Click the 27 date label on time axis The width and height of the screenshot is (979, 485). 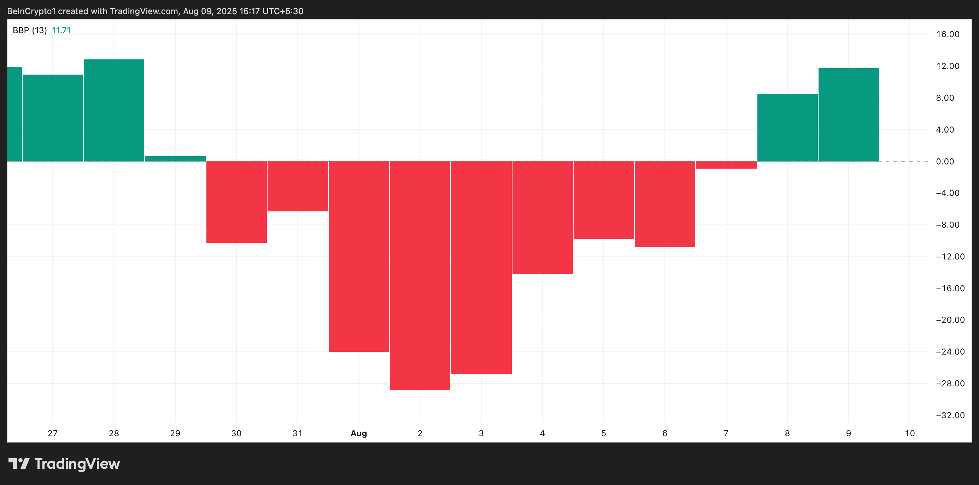[x=52, y=433]
